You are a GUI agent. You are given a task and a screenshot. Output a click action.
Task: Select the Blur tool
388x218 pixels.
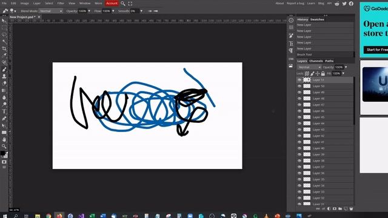coord(4,97)
